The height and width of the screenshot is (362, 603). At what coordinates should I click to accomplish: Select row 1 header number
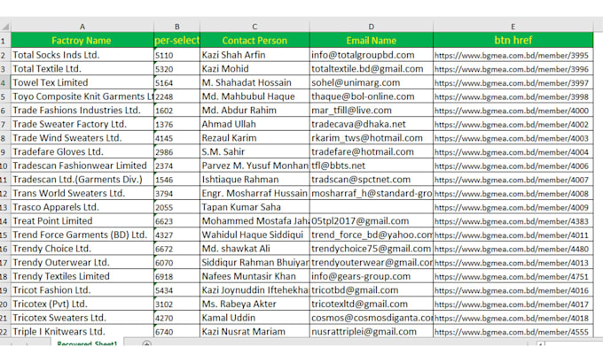4,41
